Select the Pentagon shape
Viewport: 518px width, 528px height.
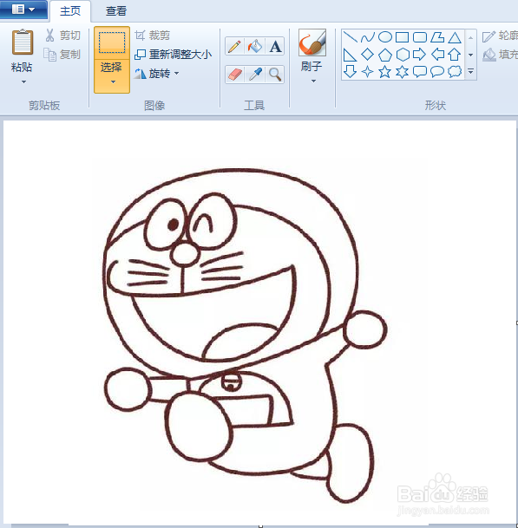pos(385,55)
